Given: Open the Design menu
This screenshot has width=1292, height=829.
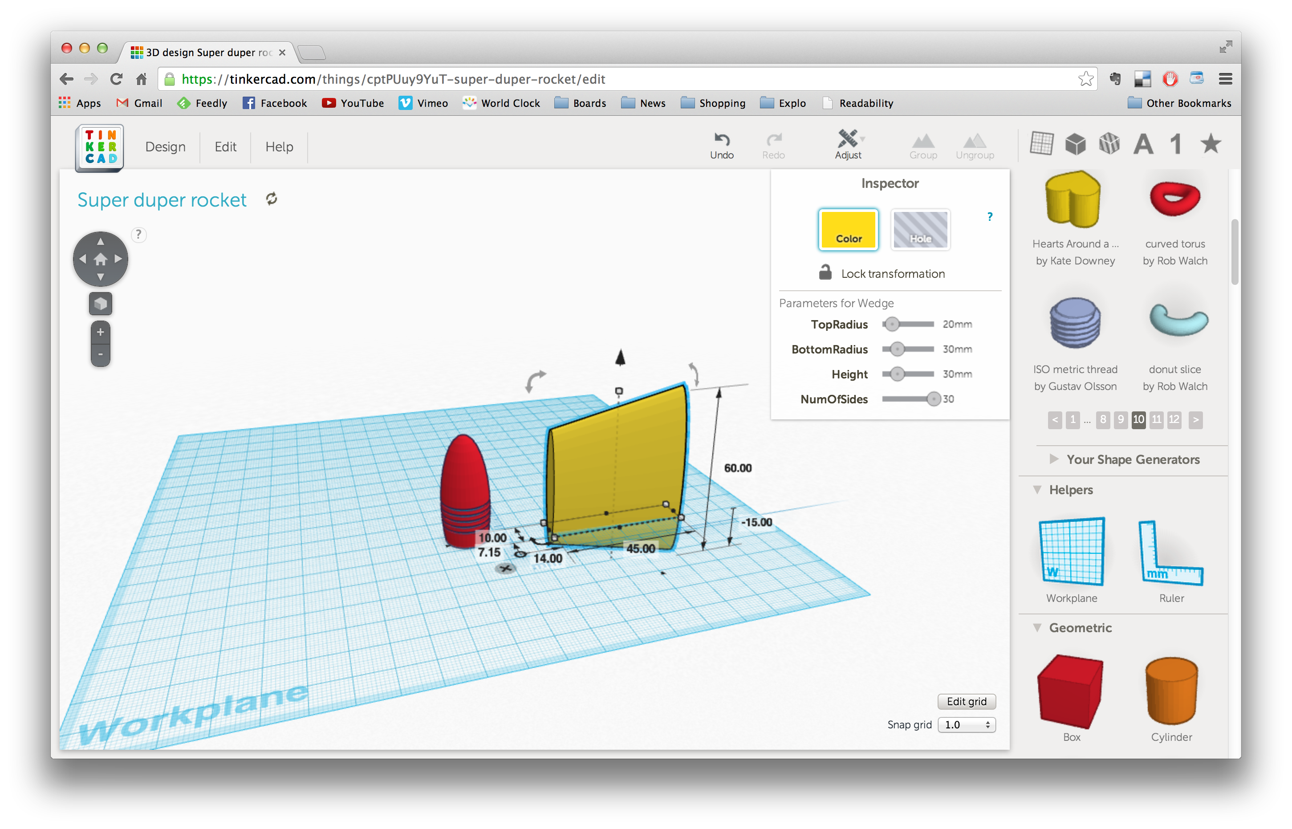Looking at the screenshot, I should 165,147.
